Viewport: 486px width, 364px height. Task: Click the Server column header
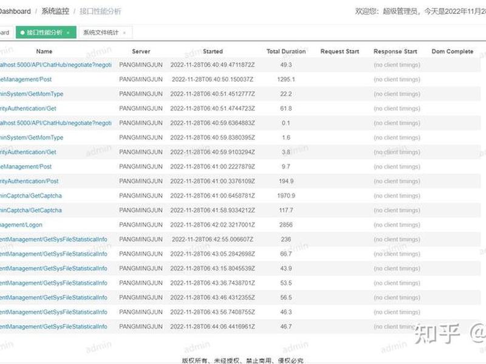pos(141,52)
